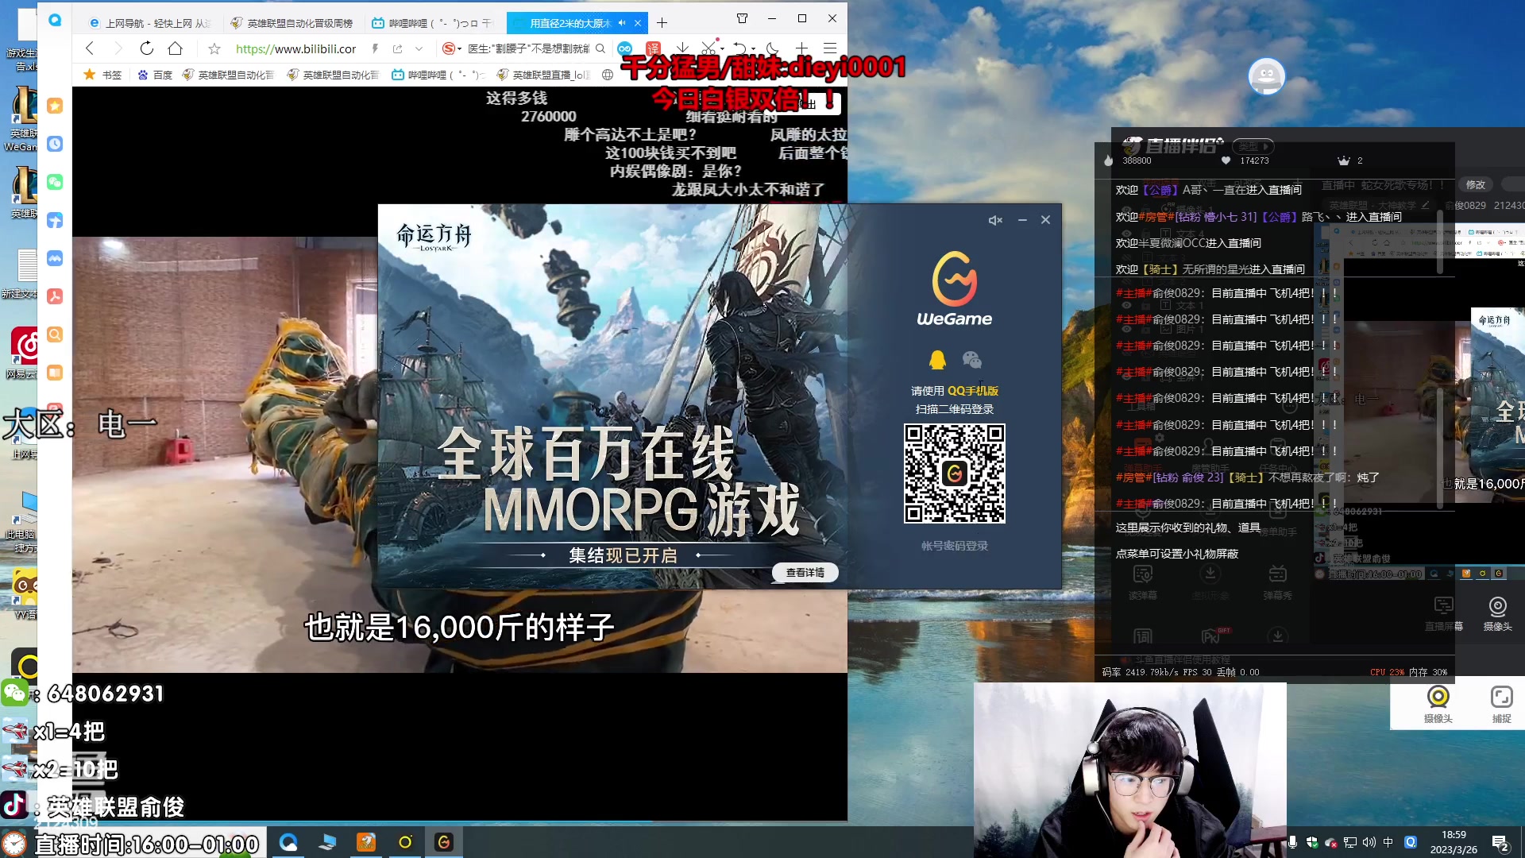This screenshot has height=858, width=1525.
Task: Toggle the microphone tray icon
Action: (1292, 842)
